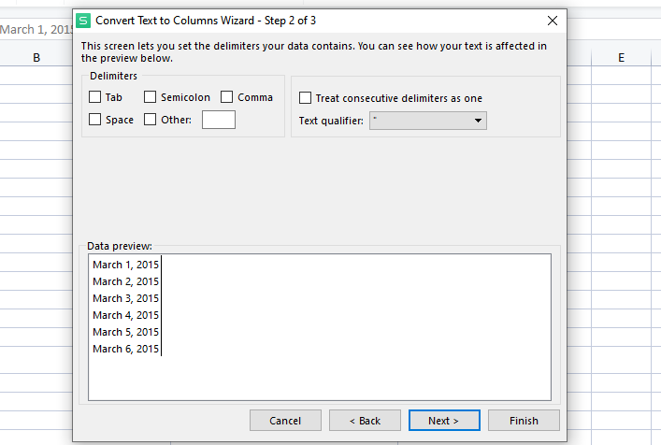Enable Treat consecutive delimiters as one
The height and width of the screenshot is (445, 661).
[x=305, y=98]
